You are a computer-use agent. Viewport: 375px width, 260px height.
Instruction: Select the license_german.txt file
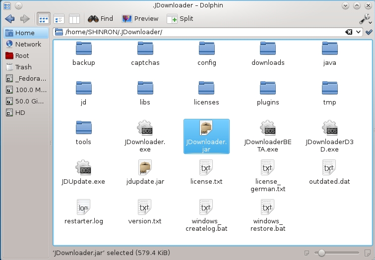[x=268, y=176]
